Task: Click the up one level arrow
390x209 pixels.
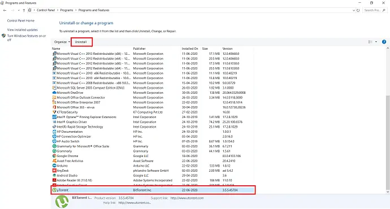Action: (24, 10)
